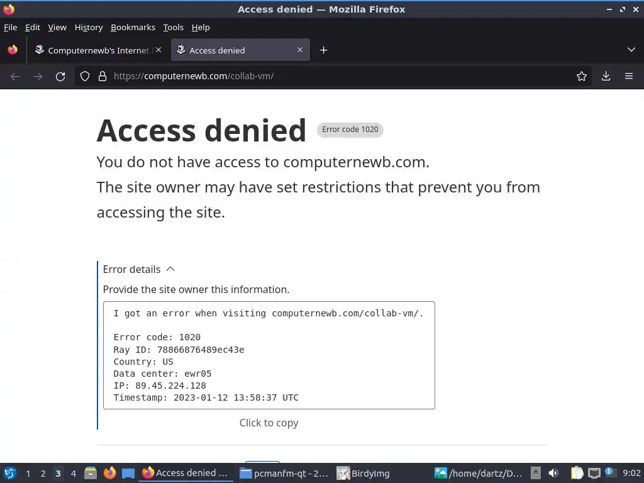Launch file manager from panel quicklaunch
This screenshot has width=644, height=483.
(91, 473)
